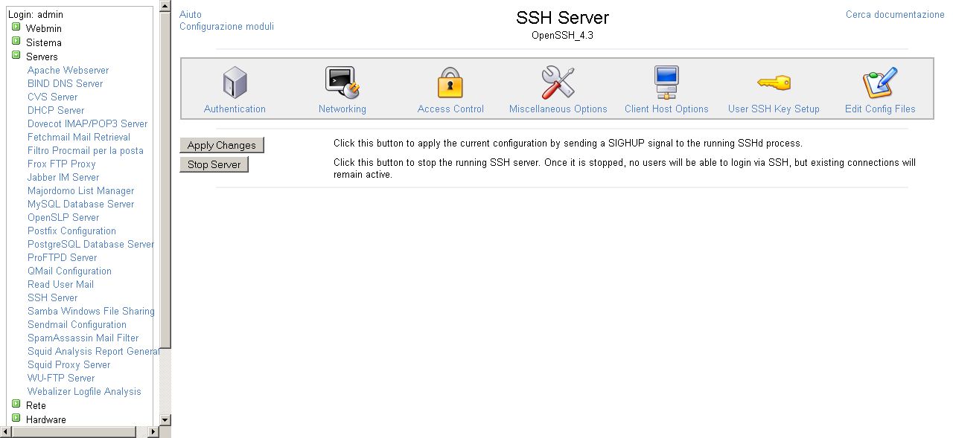Expand the Rete category
The image size is (953, 438).
point(16,405)
